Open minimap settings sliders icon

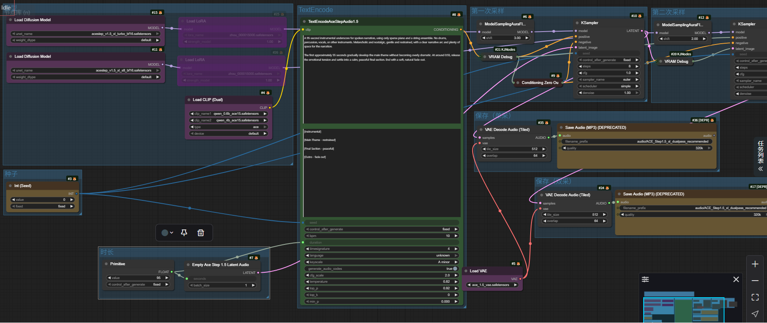tap(645, 279)
